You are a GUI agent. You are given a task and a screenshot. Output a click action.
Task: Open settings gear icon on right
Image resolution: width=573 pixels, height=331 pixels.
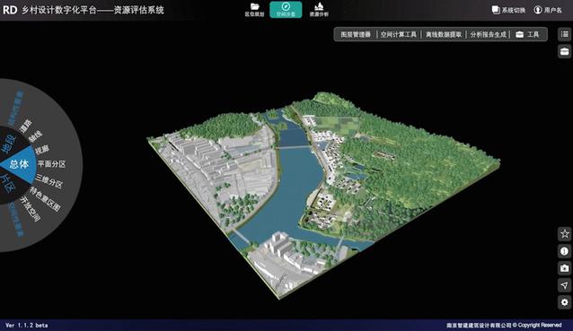point(565,302)
